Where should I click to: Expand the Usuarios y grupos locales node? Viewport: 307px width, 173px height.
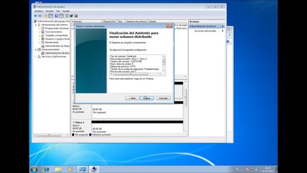39,39
